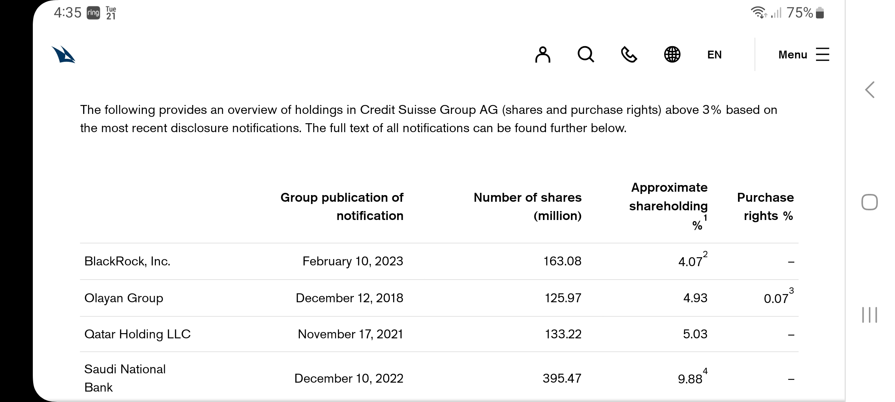Image resolution: width=895 pixels, height=402 pixels.
Task: Click Number of shares (million) header
Action: coord(528,207)
